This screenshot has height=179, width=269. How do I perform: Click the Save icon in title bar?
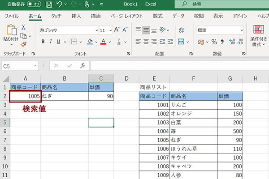point(49,4)
